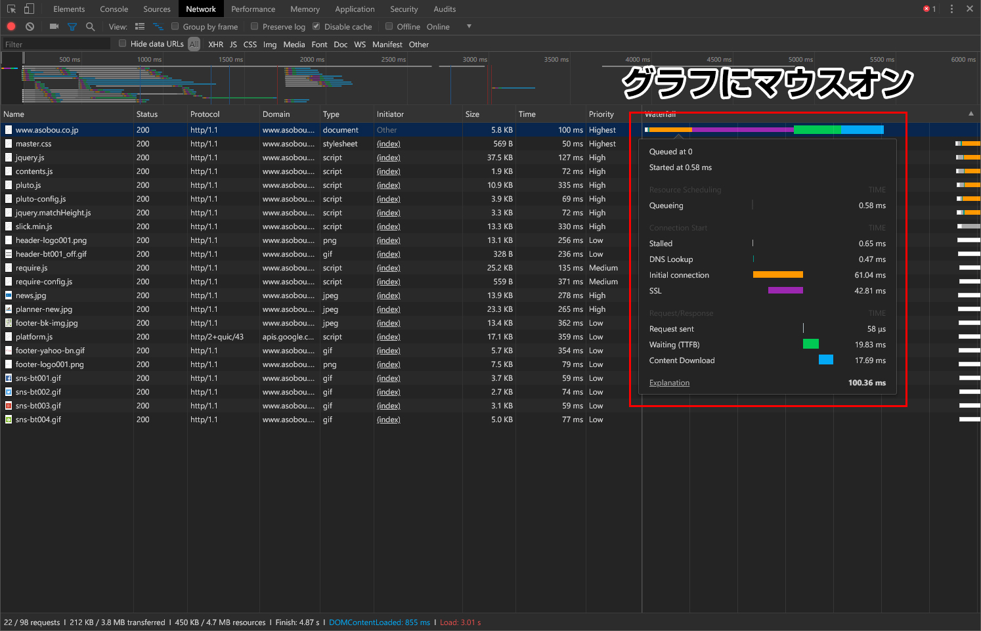Click the sns-bt003.gif file icon
The image size is (981, 631).
(x=9, y=406)
